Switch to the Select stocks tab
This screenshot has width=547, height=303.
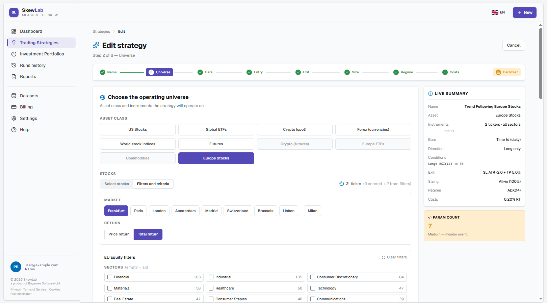(x=117, y=184)
